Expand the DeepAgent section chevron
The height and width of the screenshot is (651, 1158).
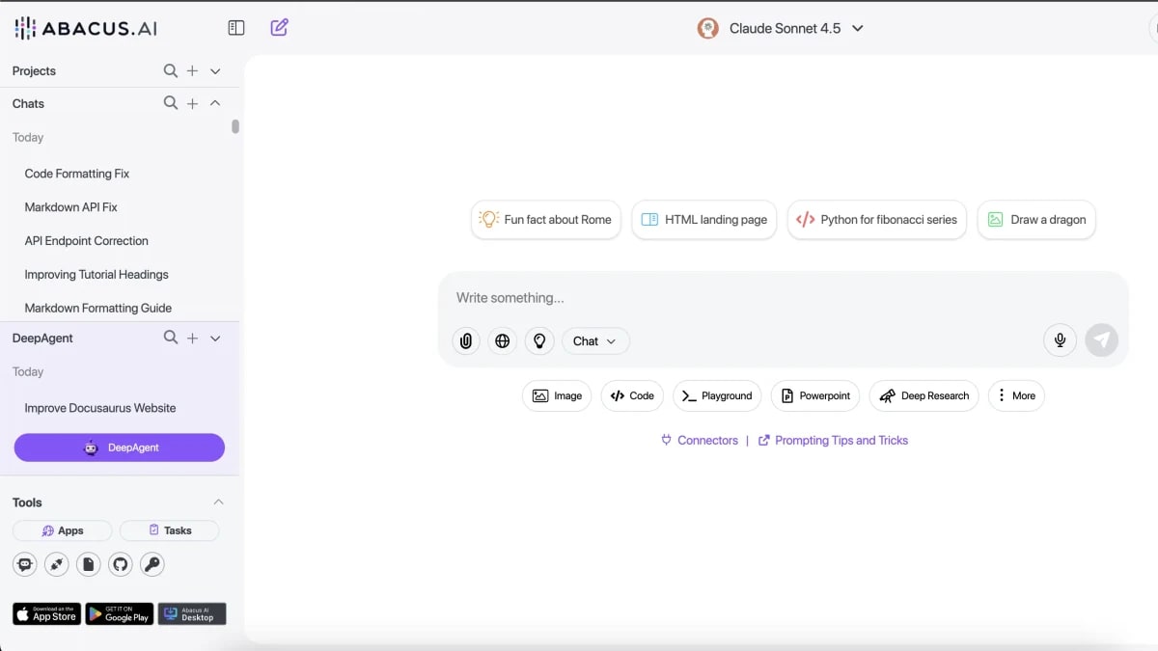click(215, 339)
